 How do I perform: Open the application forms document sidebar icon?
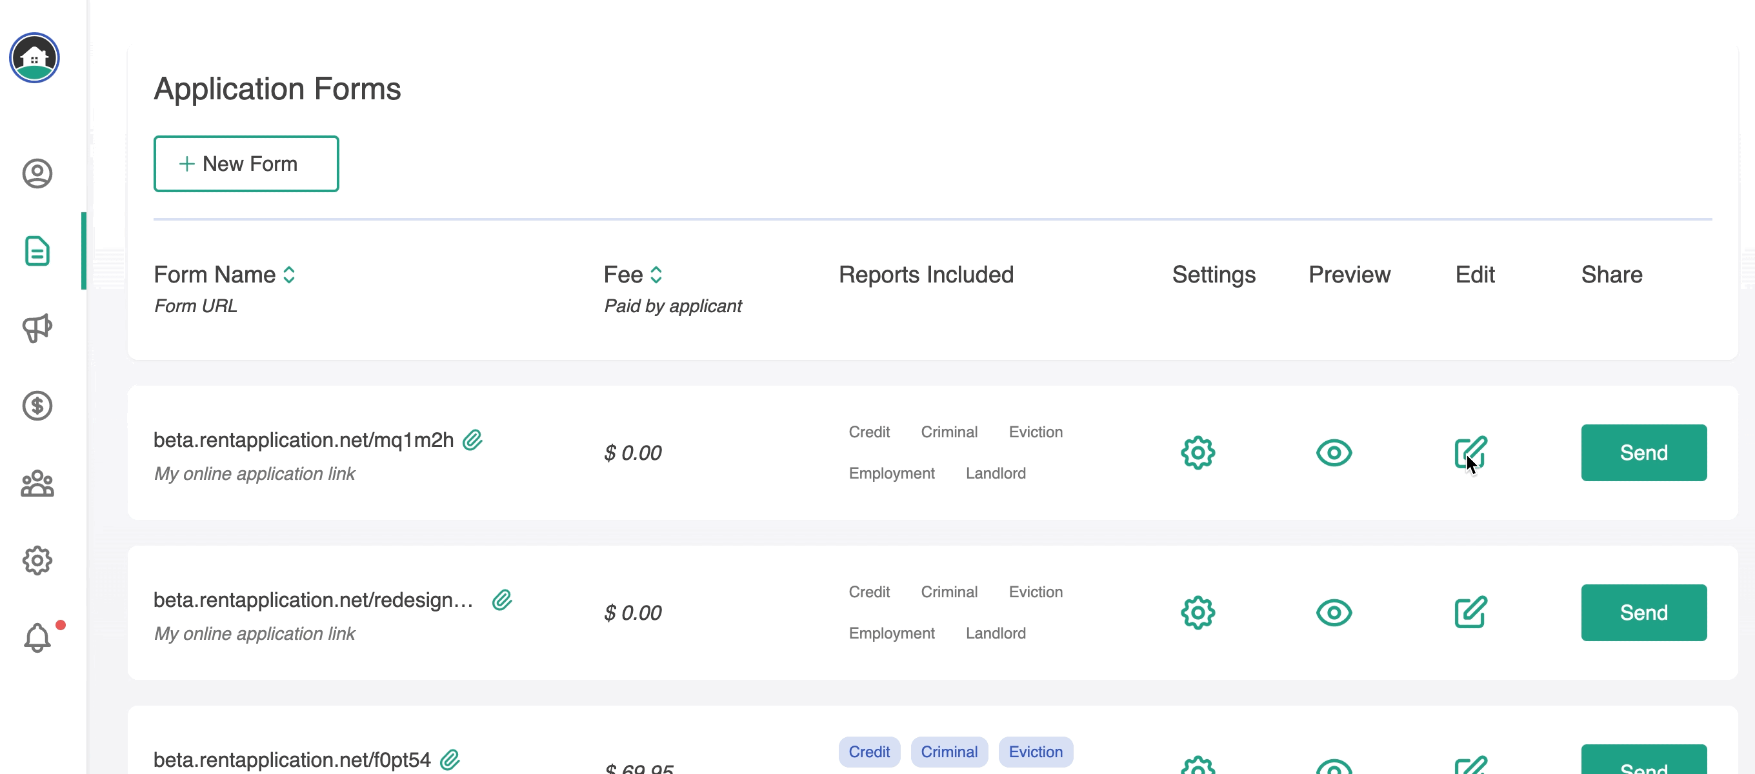point(37,251)
